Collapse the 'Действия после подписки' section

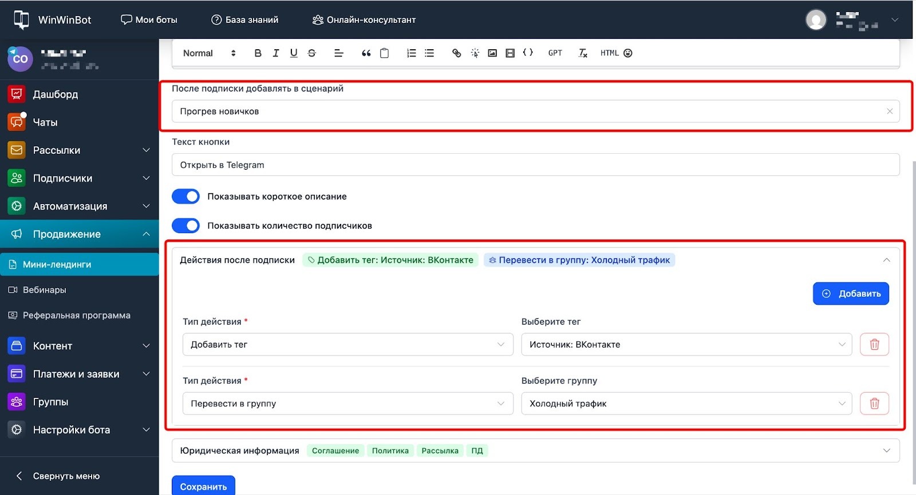(x=886, y=260)
